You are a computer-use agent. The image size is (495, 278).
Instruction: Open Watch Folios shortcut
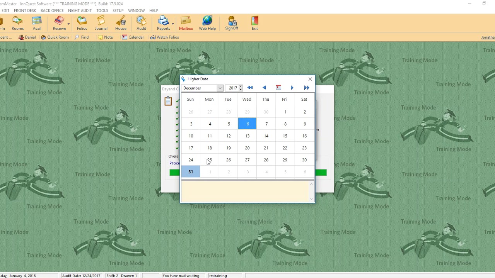[165, 37]
